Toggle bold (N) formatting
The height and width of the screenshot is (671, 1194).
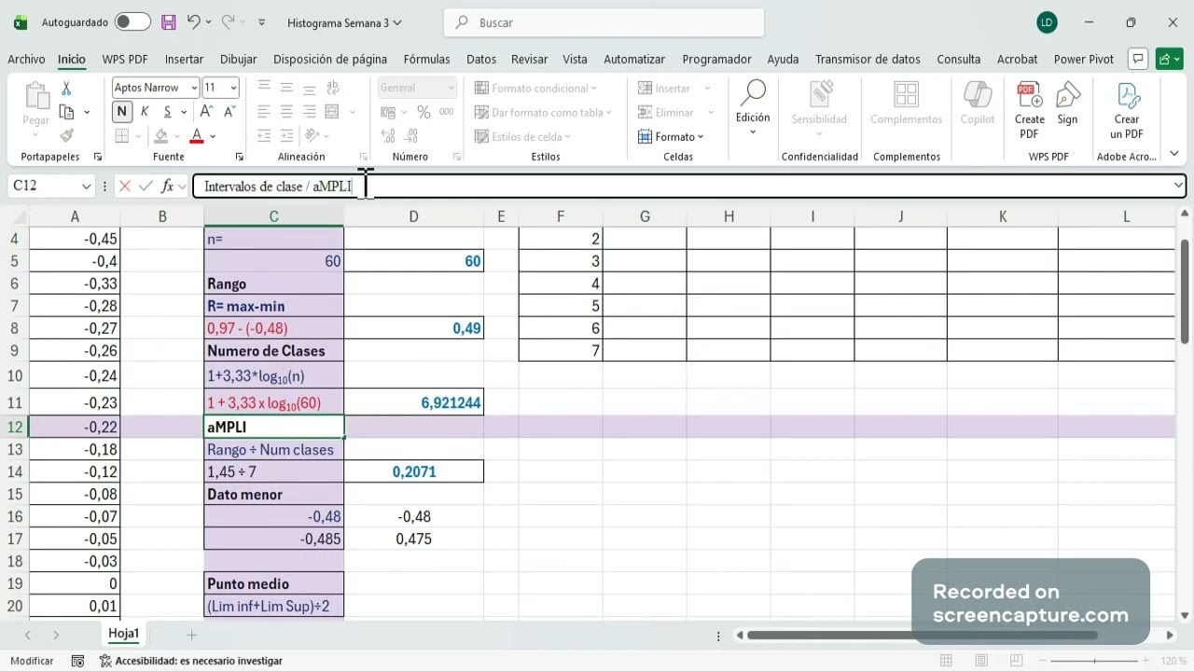click(122, 112)
